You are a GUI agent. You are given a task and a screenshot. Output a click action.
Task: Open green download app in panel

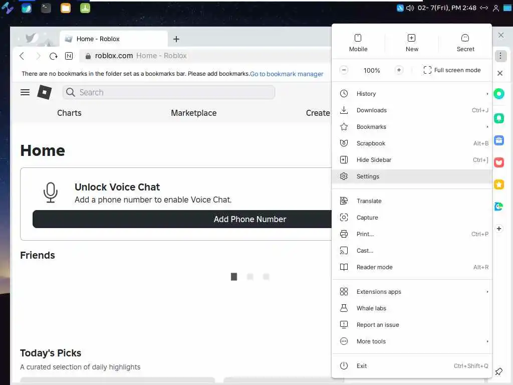click(x=85, y=8)
